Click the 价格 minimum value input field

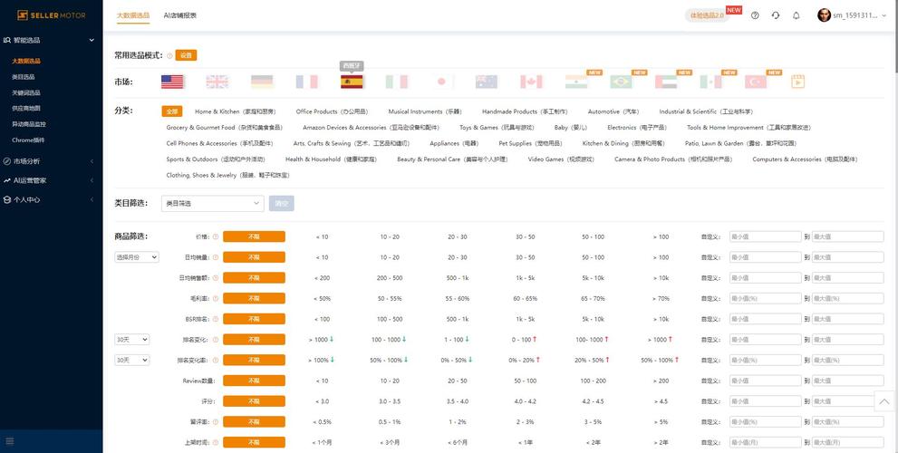[764, 236]
